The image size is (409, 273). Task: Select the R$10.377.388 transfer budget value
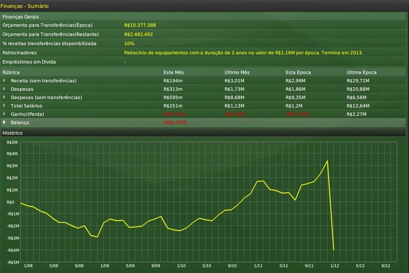point(140,25)
